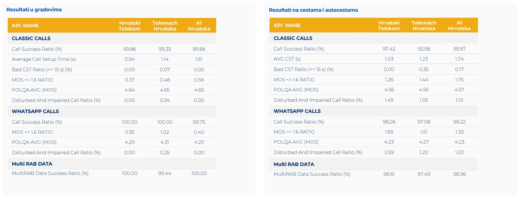Image resolution: width=519 pixels, height=208 pixels.
Task: Click the "Average Call Setup Time (s)" row label
Action: tap(44, 59)
